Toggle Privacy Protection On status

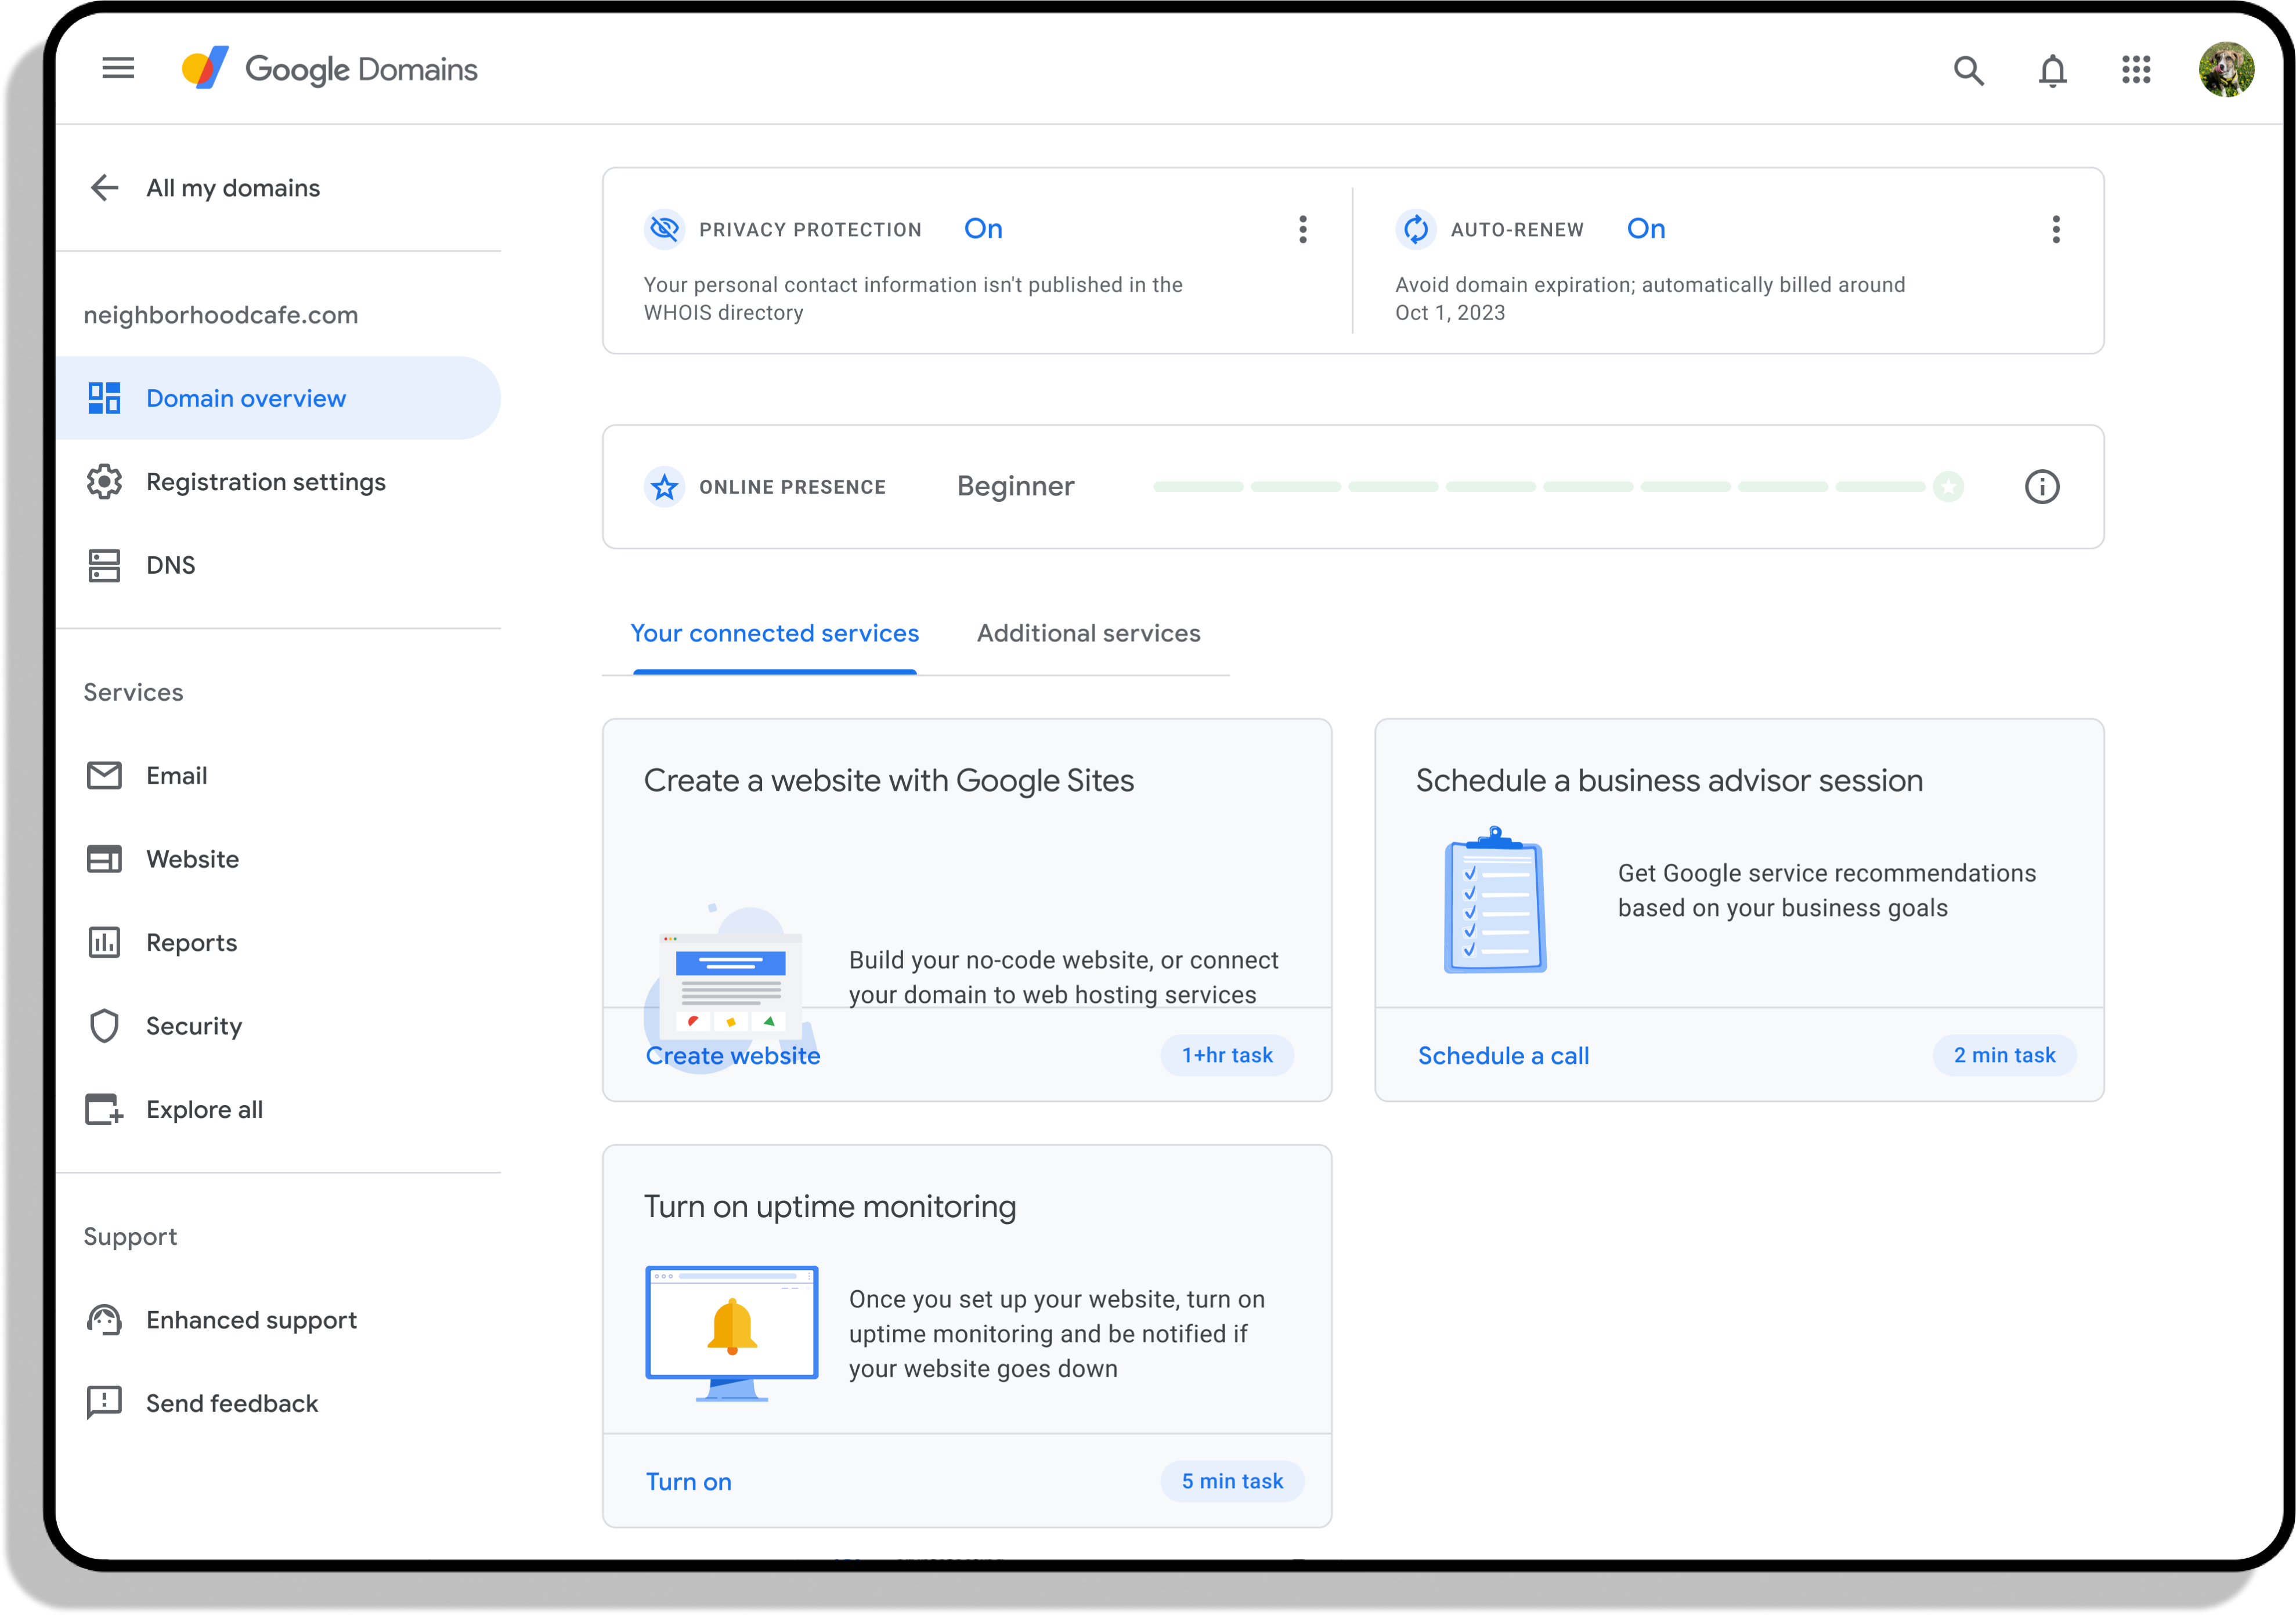tap(983, 229)
